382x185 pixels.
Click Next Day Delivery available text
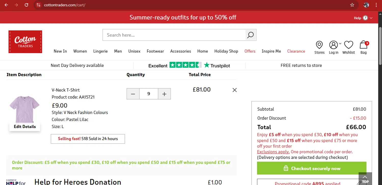click(x=77, y=65)
